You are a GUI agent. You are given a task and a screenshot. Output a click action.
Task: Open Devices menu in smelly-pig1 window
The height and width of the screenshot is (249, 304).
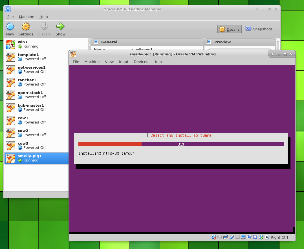[141, 62]
